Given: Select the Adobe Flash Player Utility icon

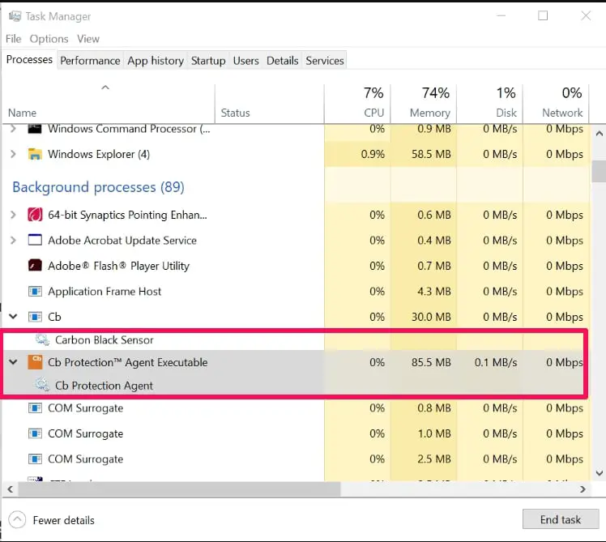Looking at the screenshot, I should pos(35,266).
